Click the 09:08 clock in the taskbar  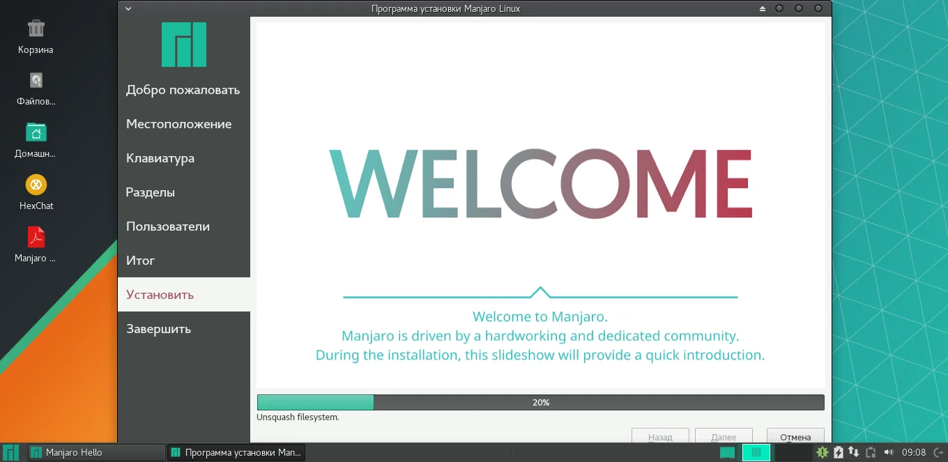[914, 452]
